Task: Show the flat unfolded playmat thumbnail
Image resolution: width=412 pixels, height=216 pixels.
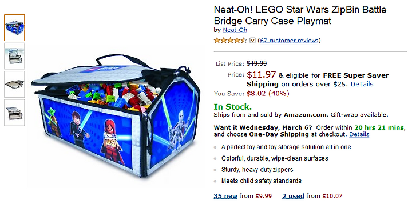Action: coord(14,84)
